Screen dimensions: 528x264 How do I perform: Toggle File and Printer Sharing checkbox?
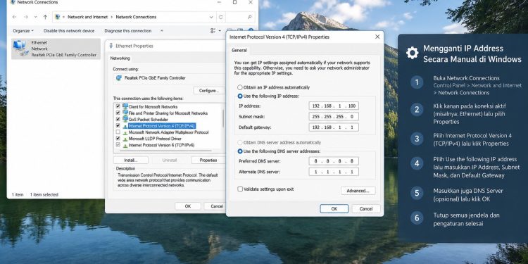point(118,113)
